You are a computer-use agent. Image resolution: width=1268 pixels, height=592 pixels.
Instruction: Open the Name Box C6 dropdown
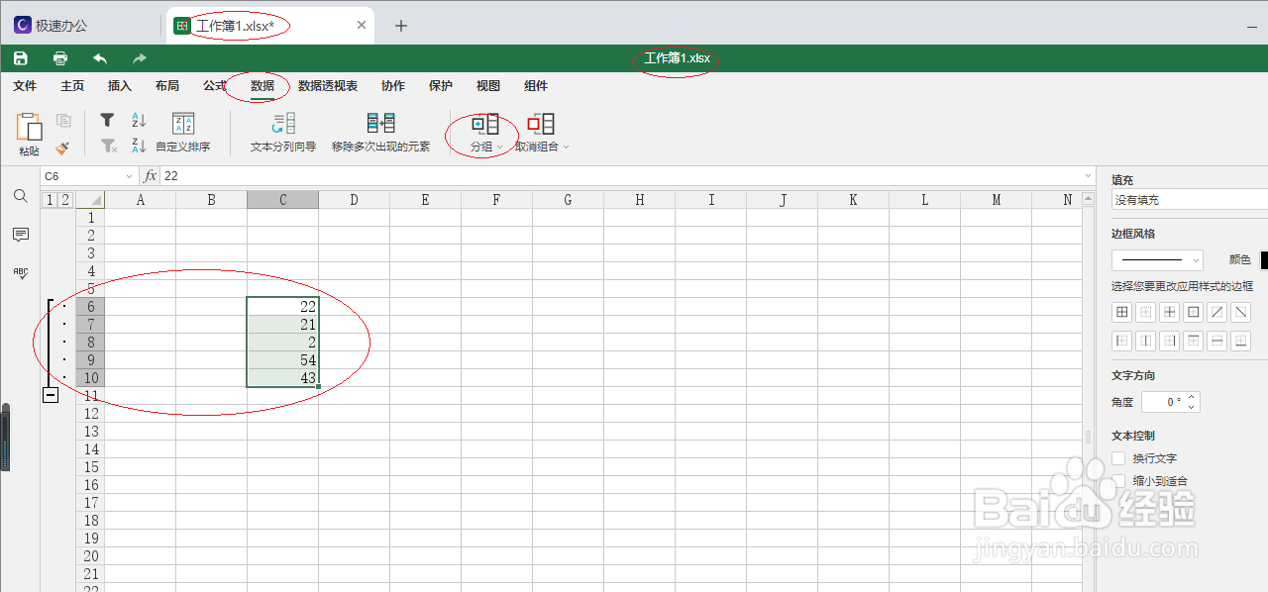pyautogui.click(x=130, y=176)
